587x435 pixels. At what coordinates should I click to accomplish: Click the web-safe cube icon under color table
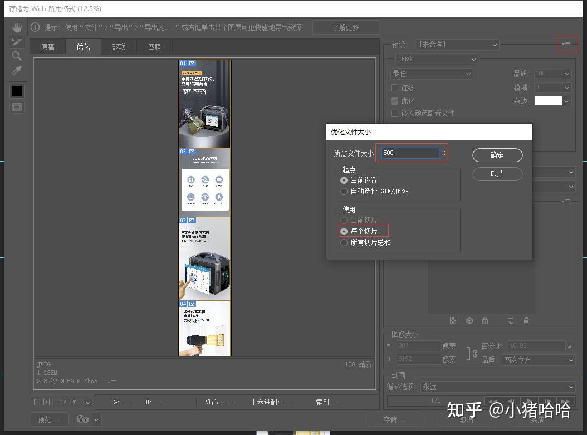click(x=469, y=320)
